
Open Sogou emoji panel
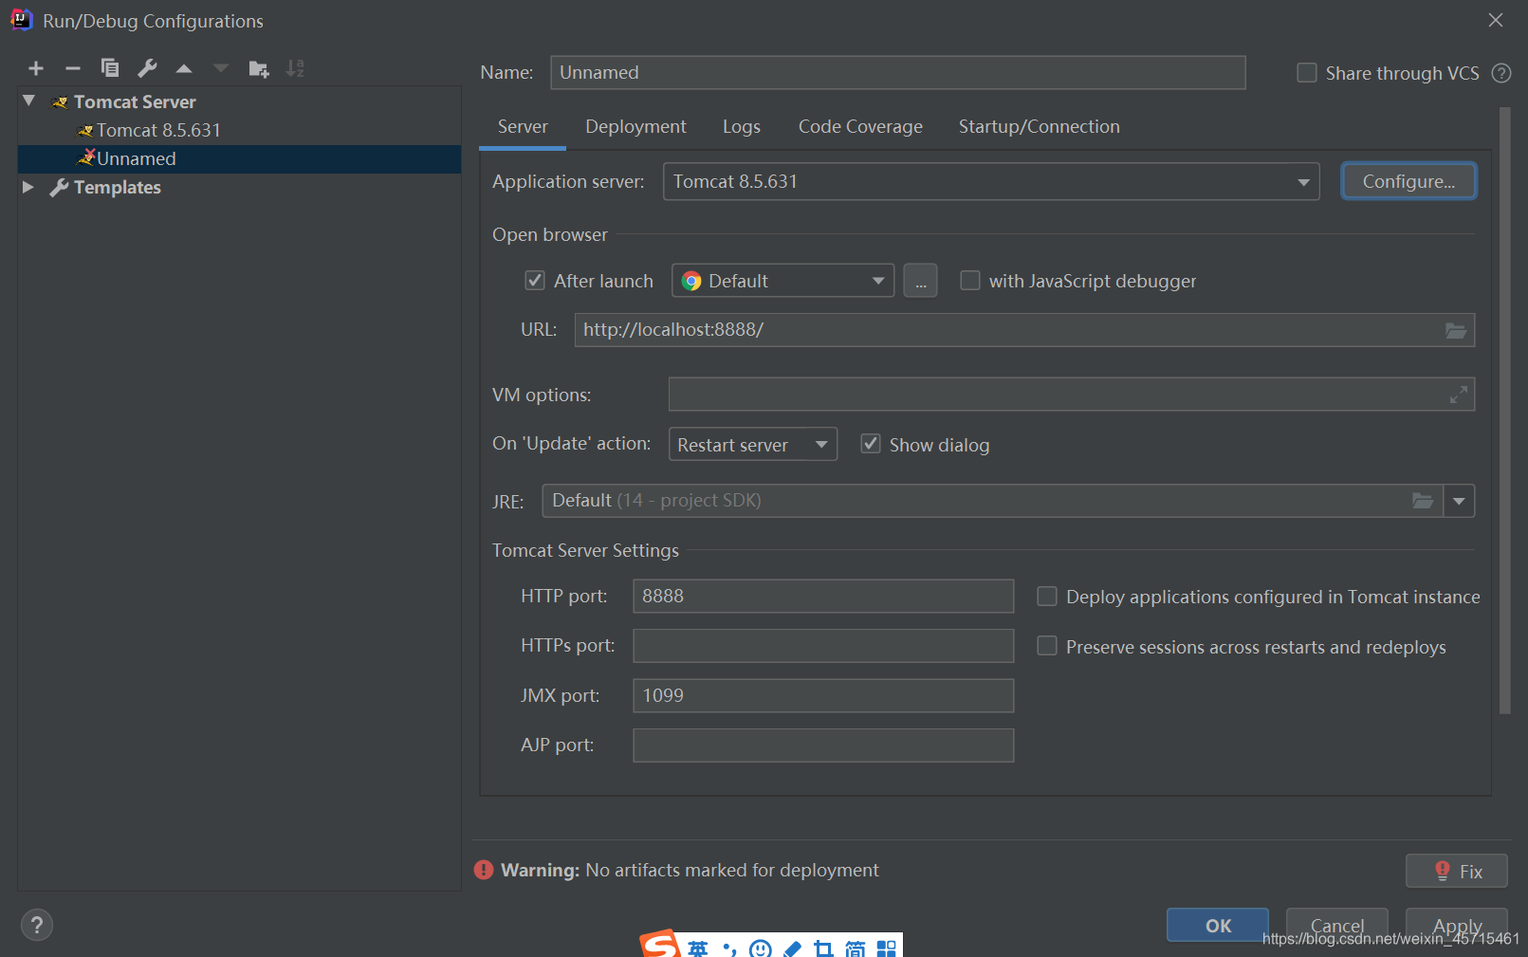tap(760, 948)
